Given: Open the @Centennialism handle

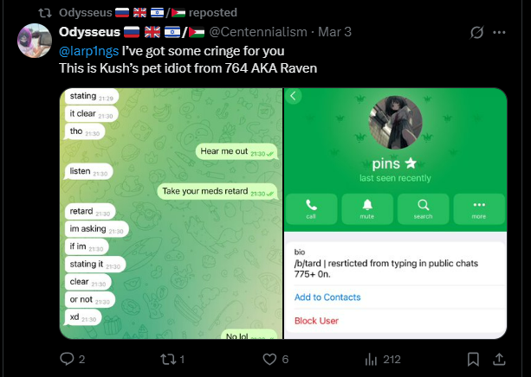Looking at the screenshot, I should (x=258, y=32).
